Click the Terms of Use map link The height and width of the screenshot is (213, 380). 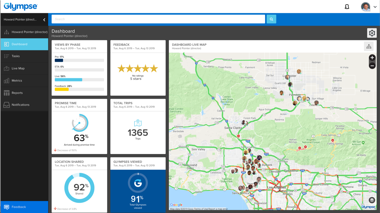(201, 209)
